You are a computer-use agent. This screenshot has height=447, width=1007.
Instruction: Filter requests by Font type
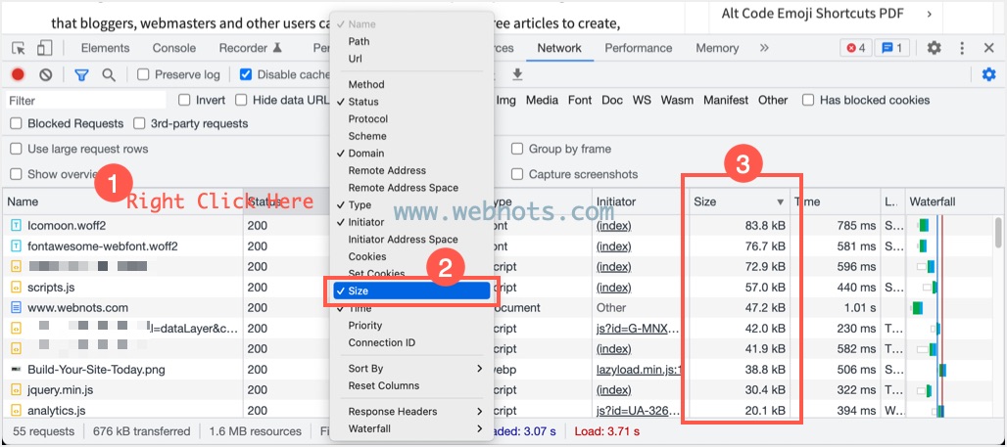(580, 100)
